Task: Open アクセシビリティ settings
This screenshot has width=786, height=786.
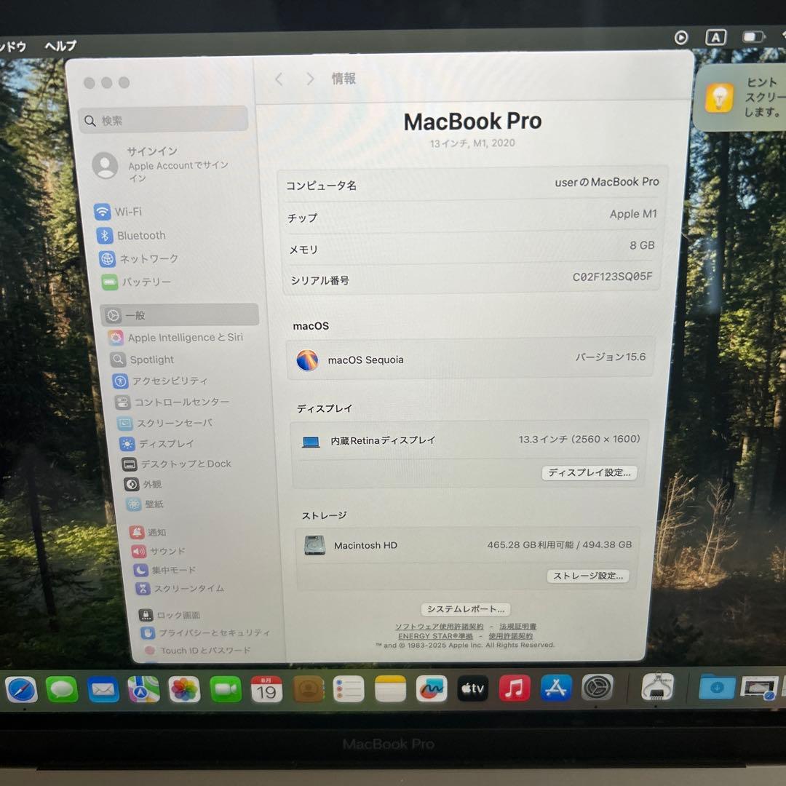Action: click(x=160, y=381)
